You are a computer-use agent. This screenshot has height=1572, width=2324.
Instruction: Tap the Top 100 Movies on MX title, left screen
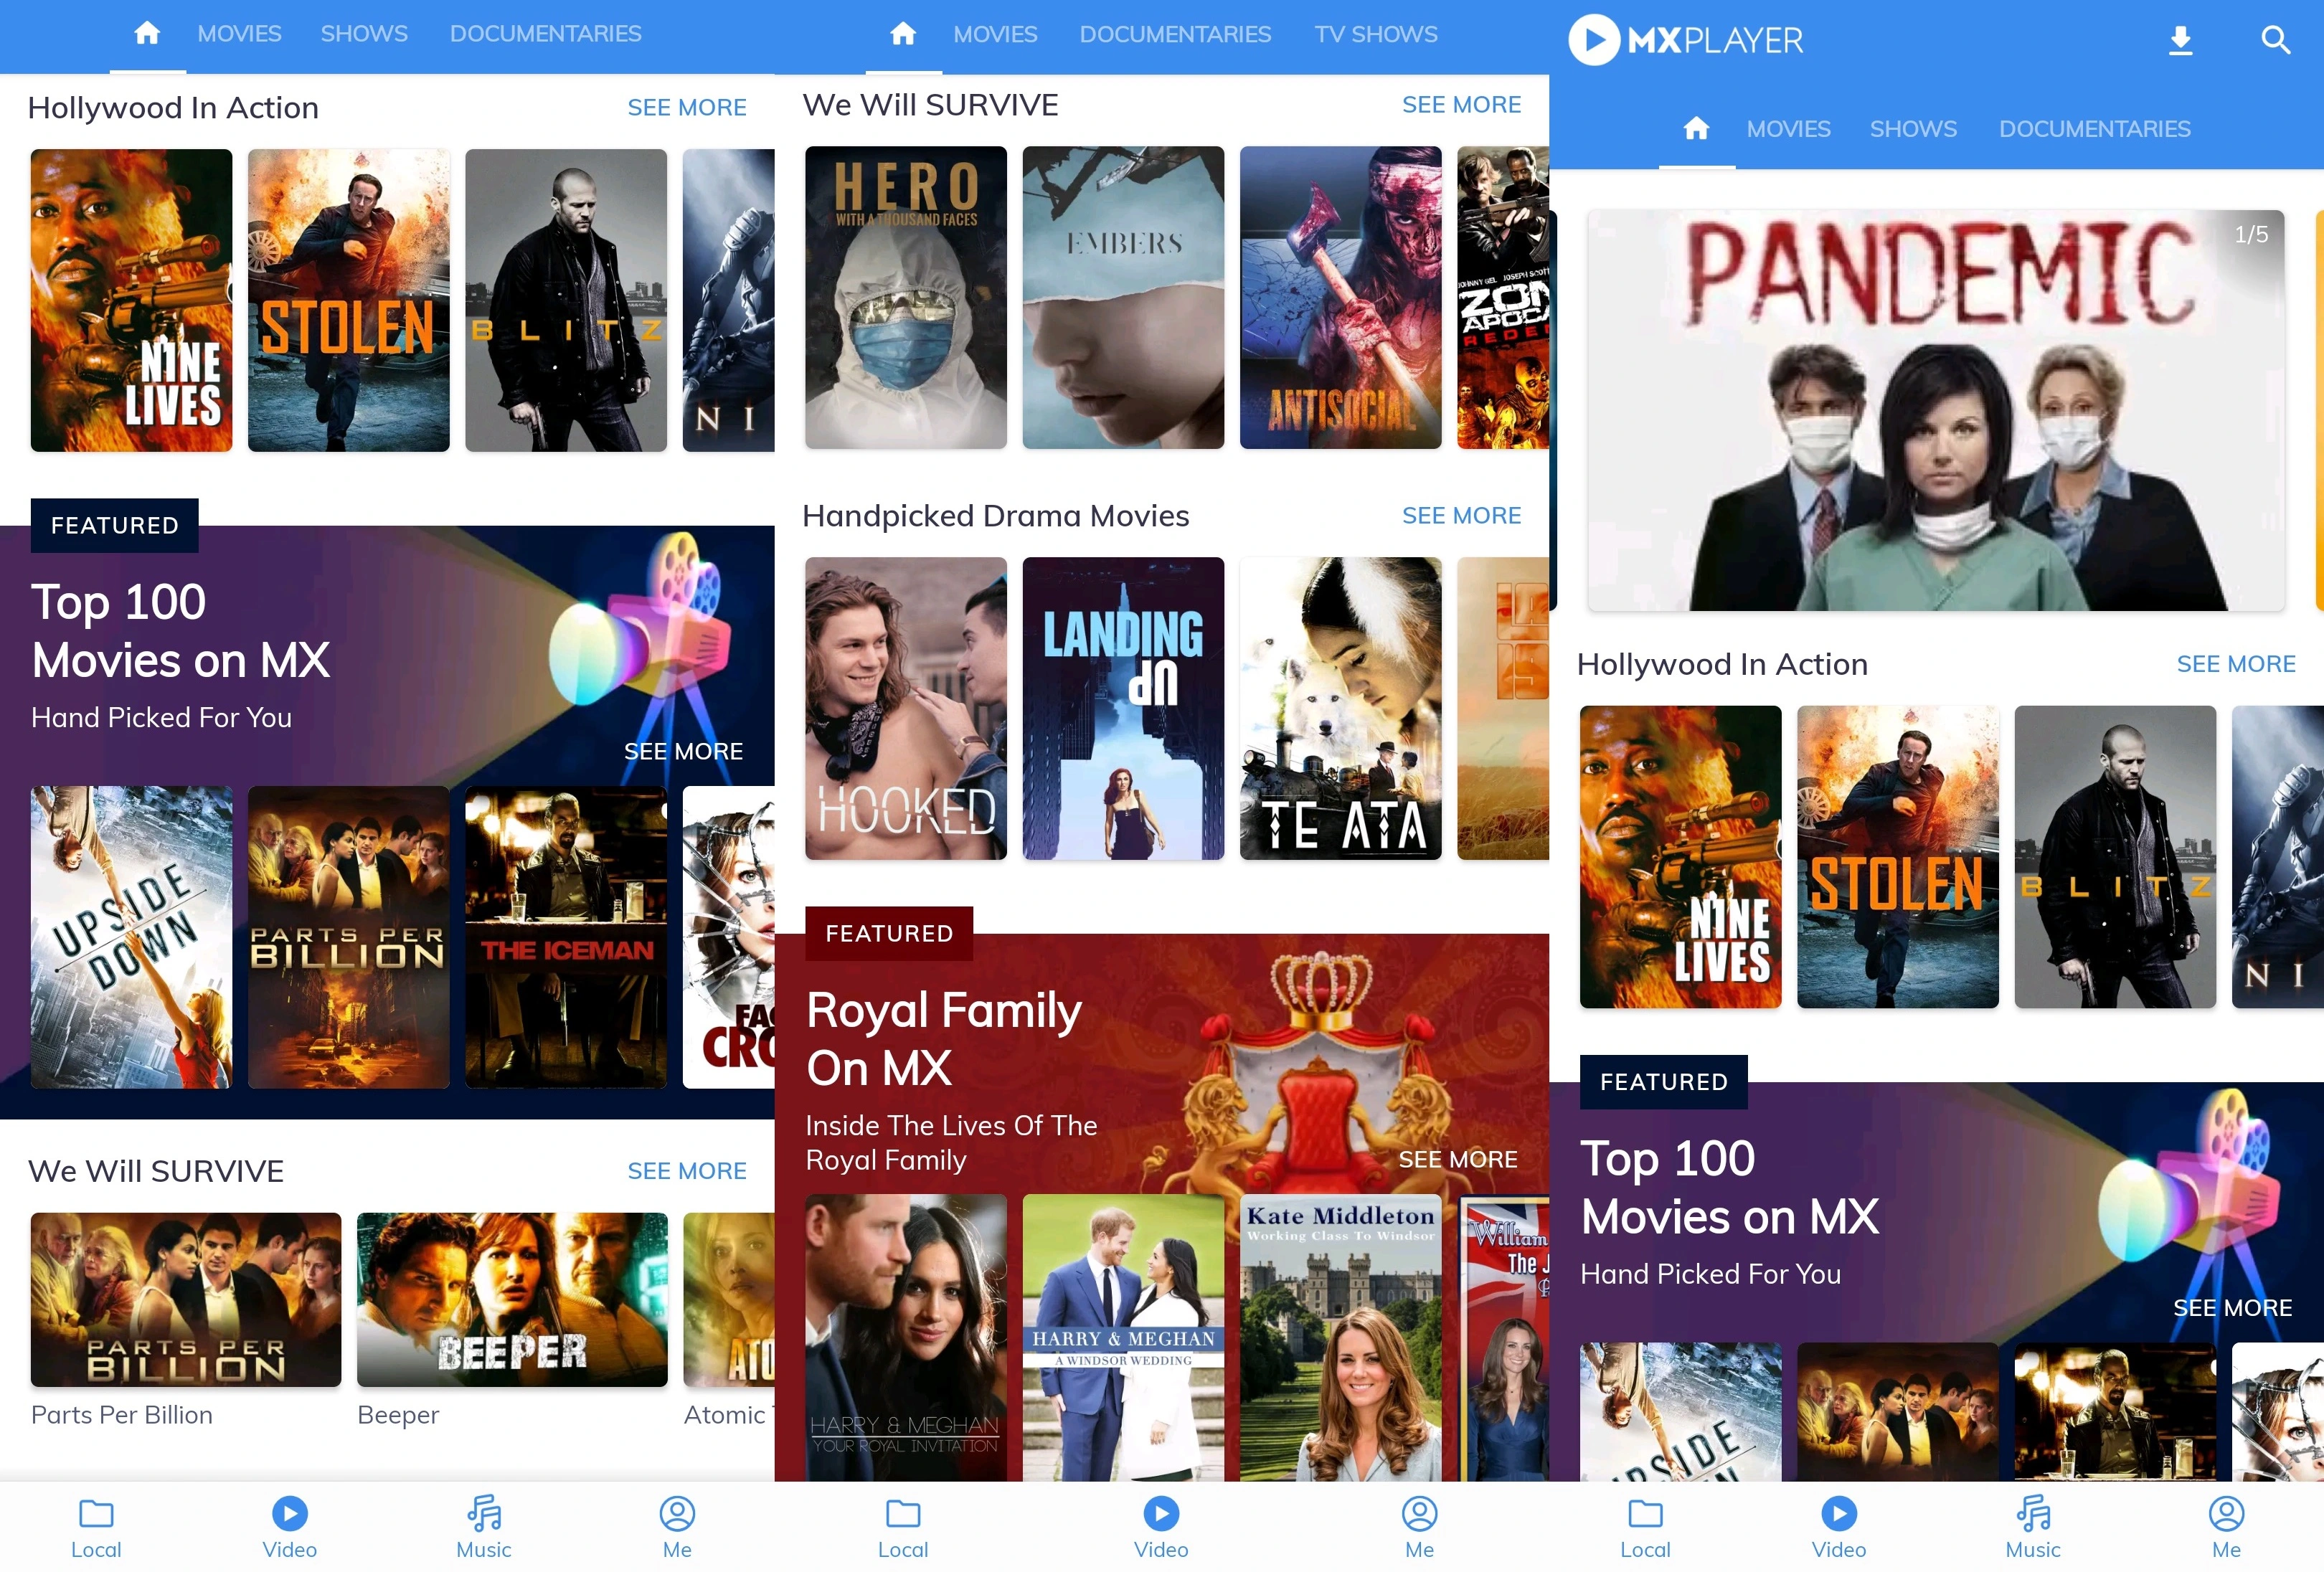click(181, 631)
